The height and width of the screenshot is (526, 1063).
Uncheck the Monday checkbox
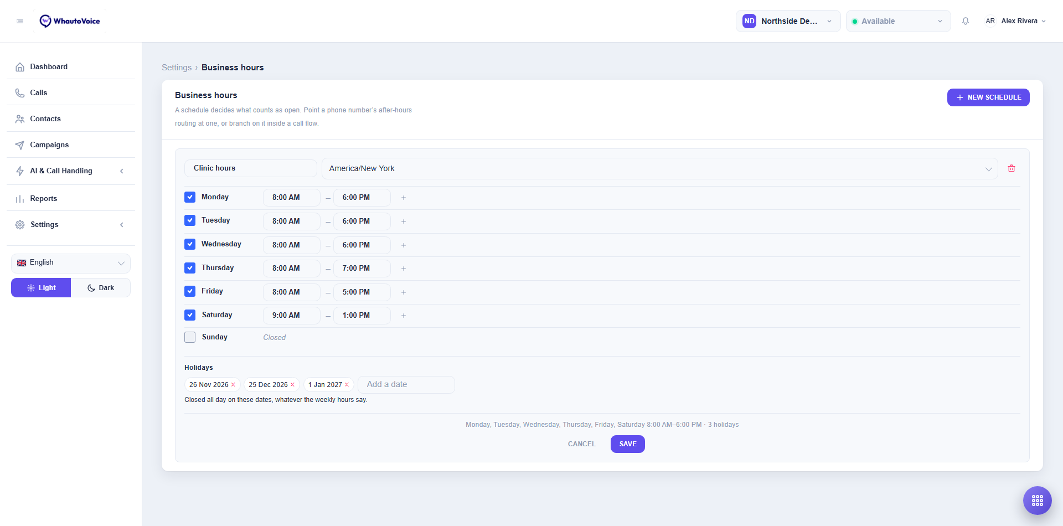coord(190,197)
